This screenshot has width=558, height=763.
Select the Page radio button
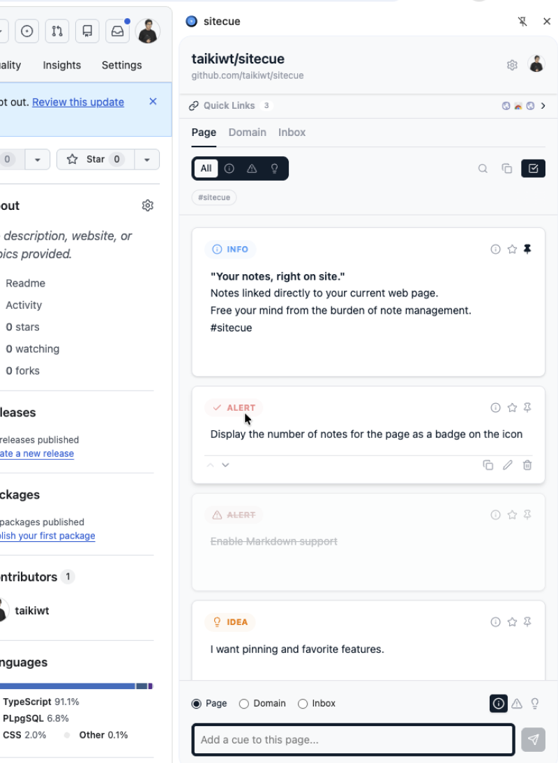coord(197,704)
